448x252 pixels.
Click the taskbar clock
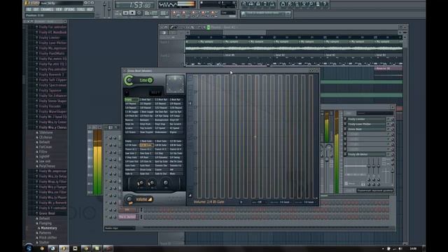[413, 248]
